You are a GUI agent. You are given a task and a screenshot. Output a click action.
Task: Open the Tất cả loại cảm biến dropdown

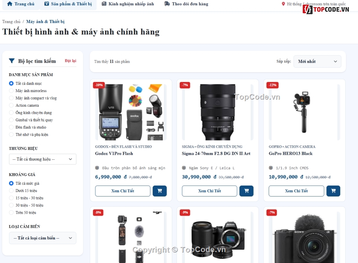click(43, 238)
